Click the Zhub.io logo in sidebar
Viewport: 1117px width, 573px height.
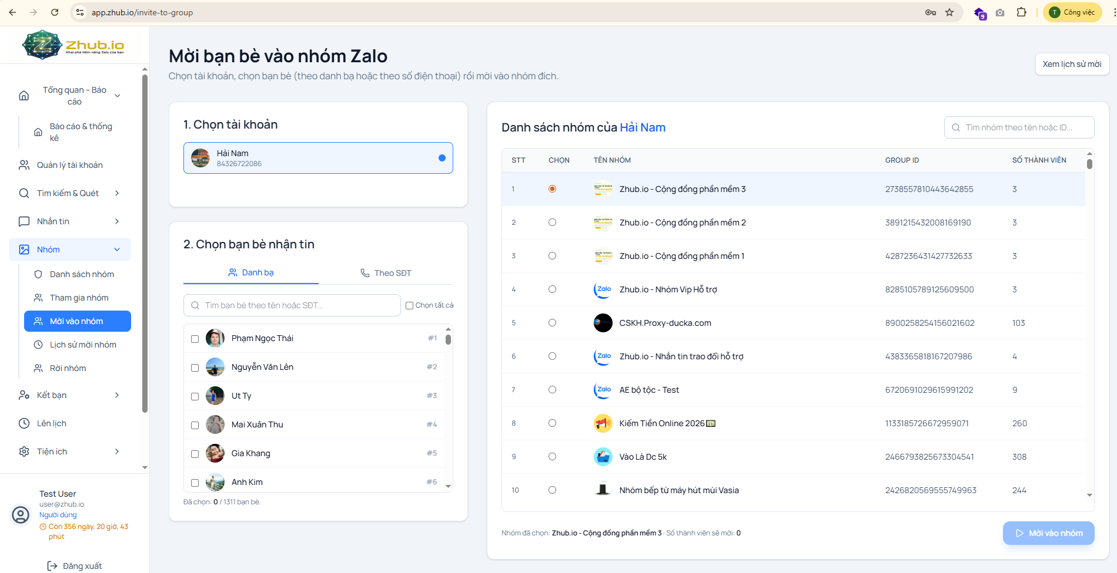(x=73, y=45)
